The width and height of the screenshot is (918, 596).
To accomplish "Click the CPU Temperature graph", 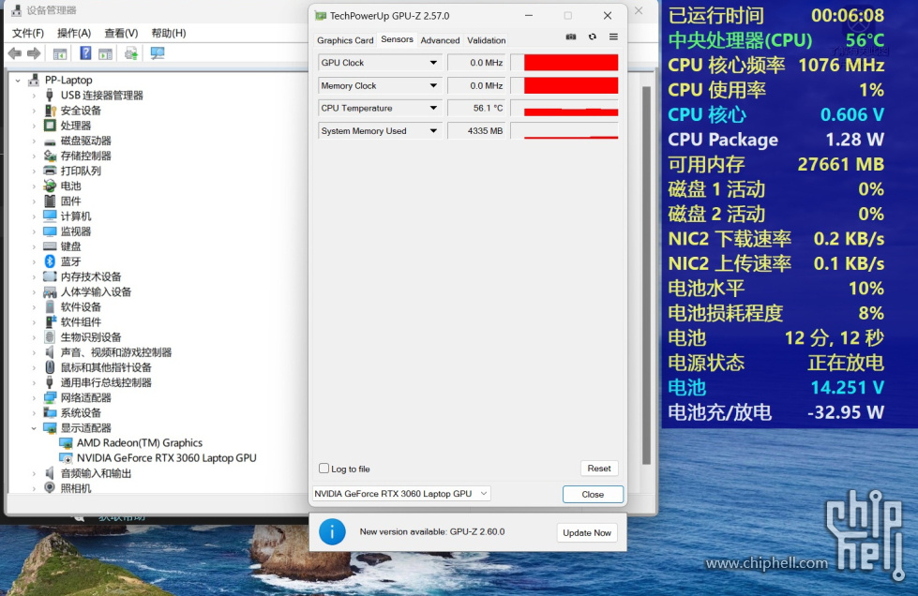I will [565, 108].
